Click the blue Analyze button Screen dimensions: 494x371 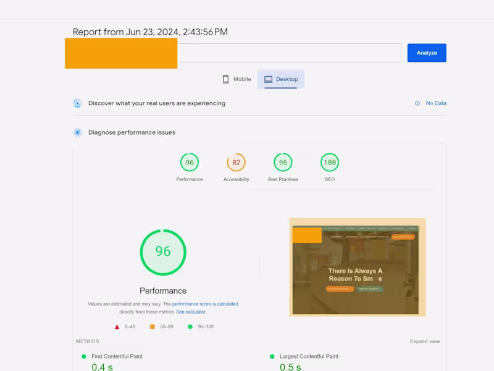pos(427,53)
